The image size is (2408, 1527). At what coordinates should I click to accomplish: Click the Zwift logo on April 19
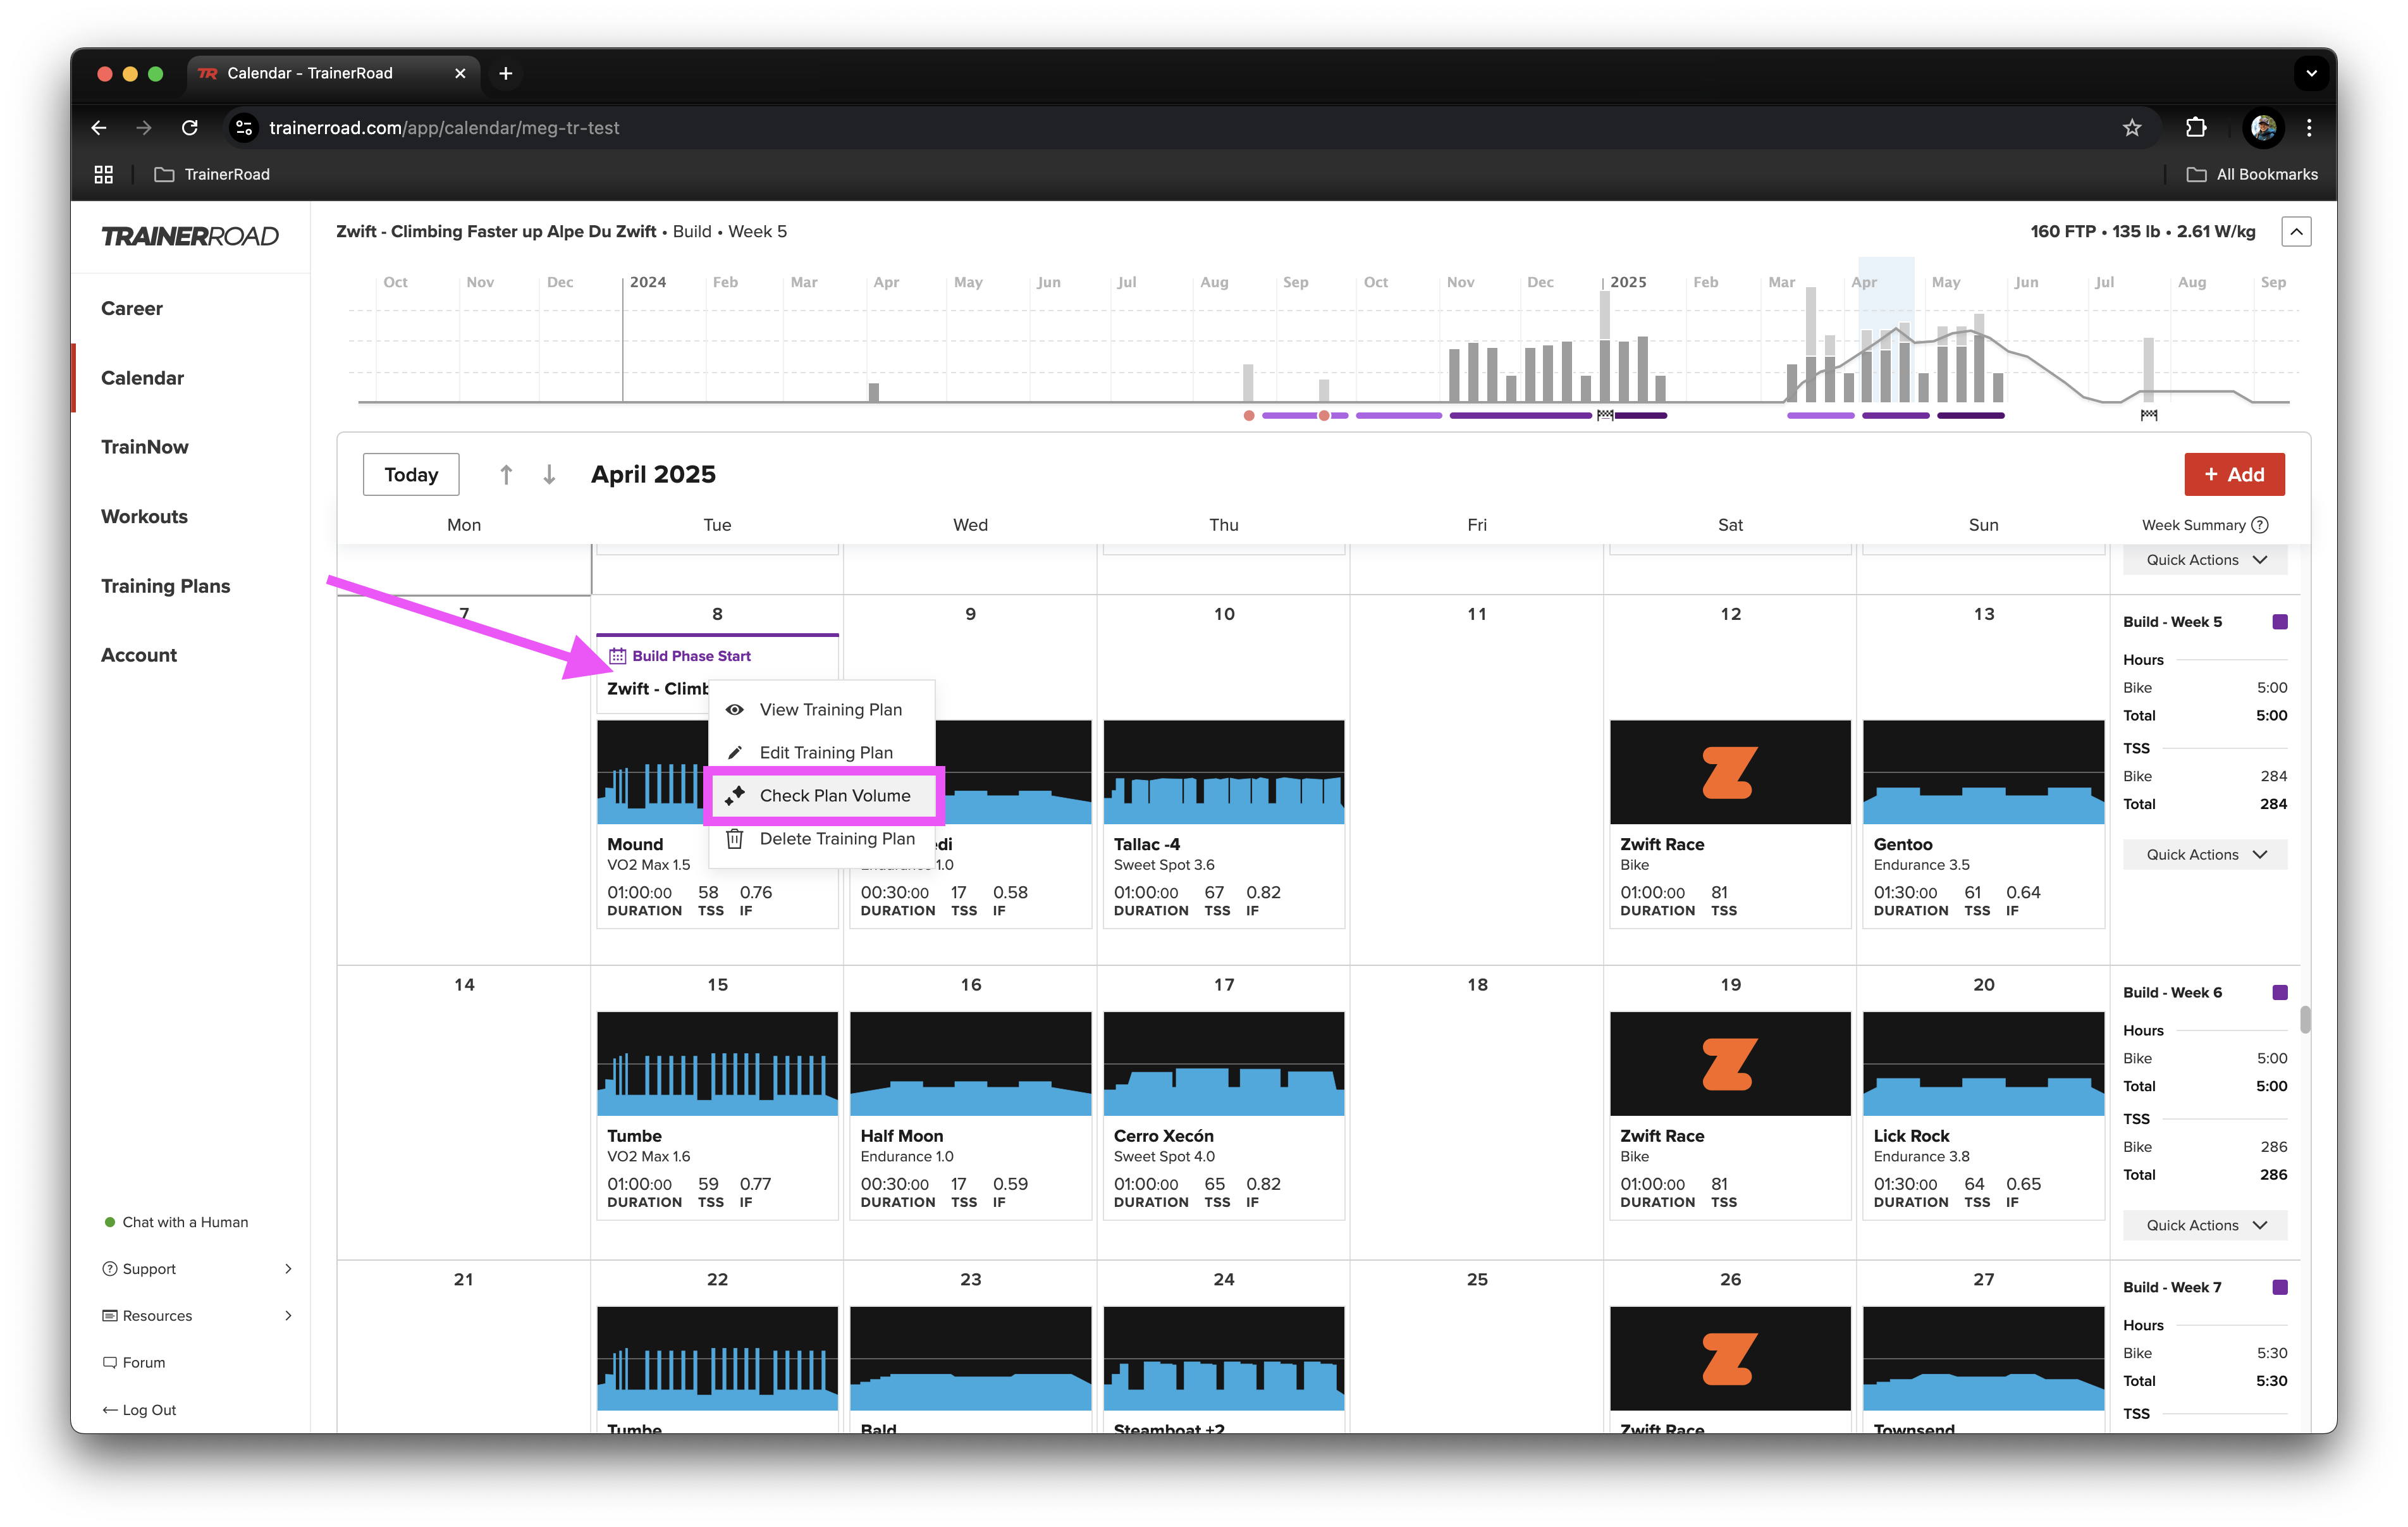coord(1729,1064)
